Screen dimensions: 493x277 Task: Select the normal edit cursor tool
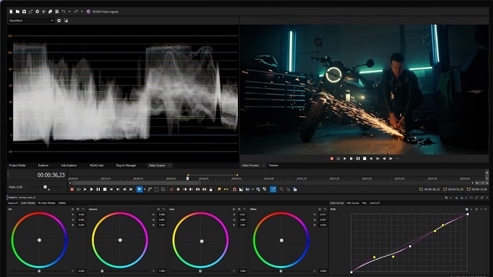(139, 189)
